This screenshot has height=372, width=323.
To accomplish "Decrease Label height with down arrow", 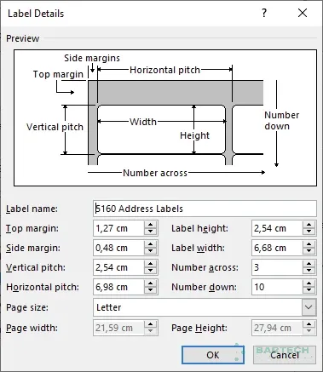I will [309, 232].
